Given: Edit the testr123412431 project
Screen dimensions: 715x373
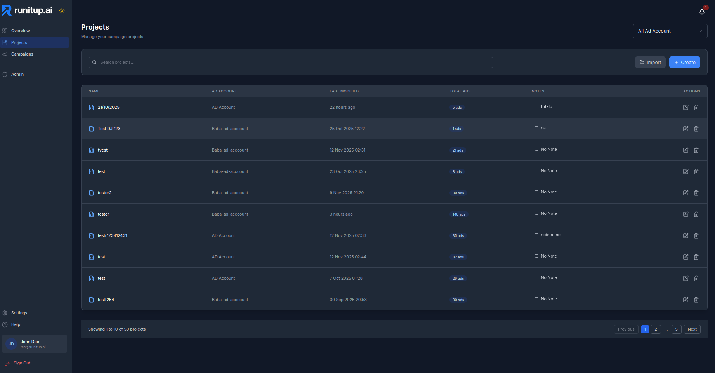Looking at the screenshot, I should click(685, 236).
